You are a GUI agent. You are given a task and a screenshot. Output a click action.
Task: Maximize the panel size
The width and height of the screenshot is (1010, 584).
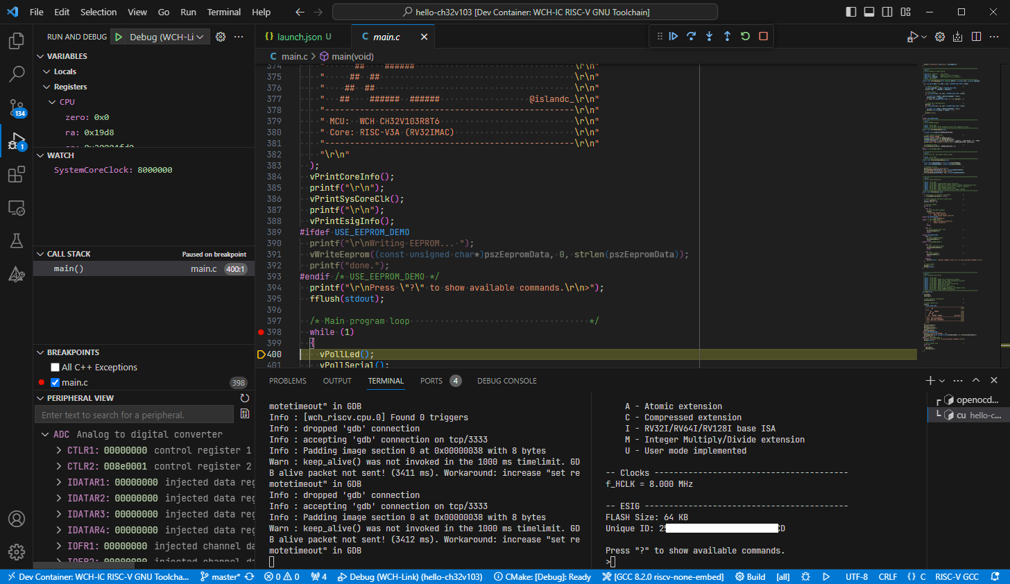[976, 380]
